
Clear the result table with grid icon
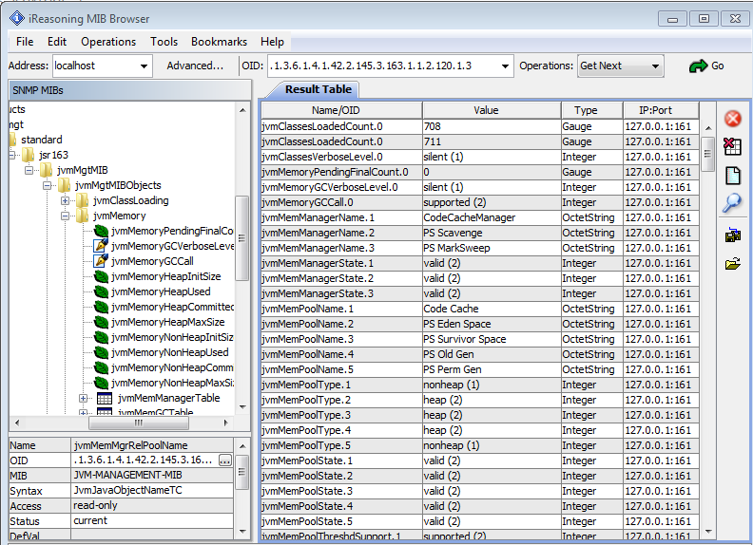point(732,146)
